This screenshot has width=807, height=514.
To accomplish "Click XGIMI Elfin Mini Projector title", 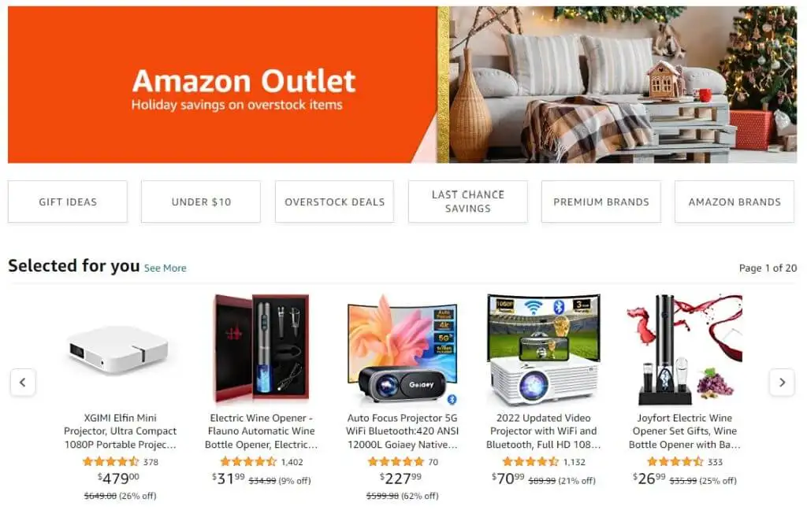I will click(x=120, y=431).
